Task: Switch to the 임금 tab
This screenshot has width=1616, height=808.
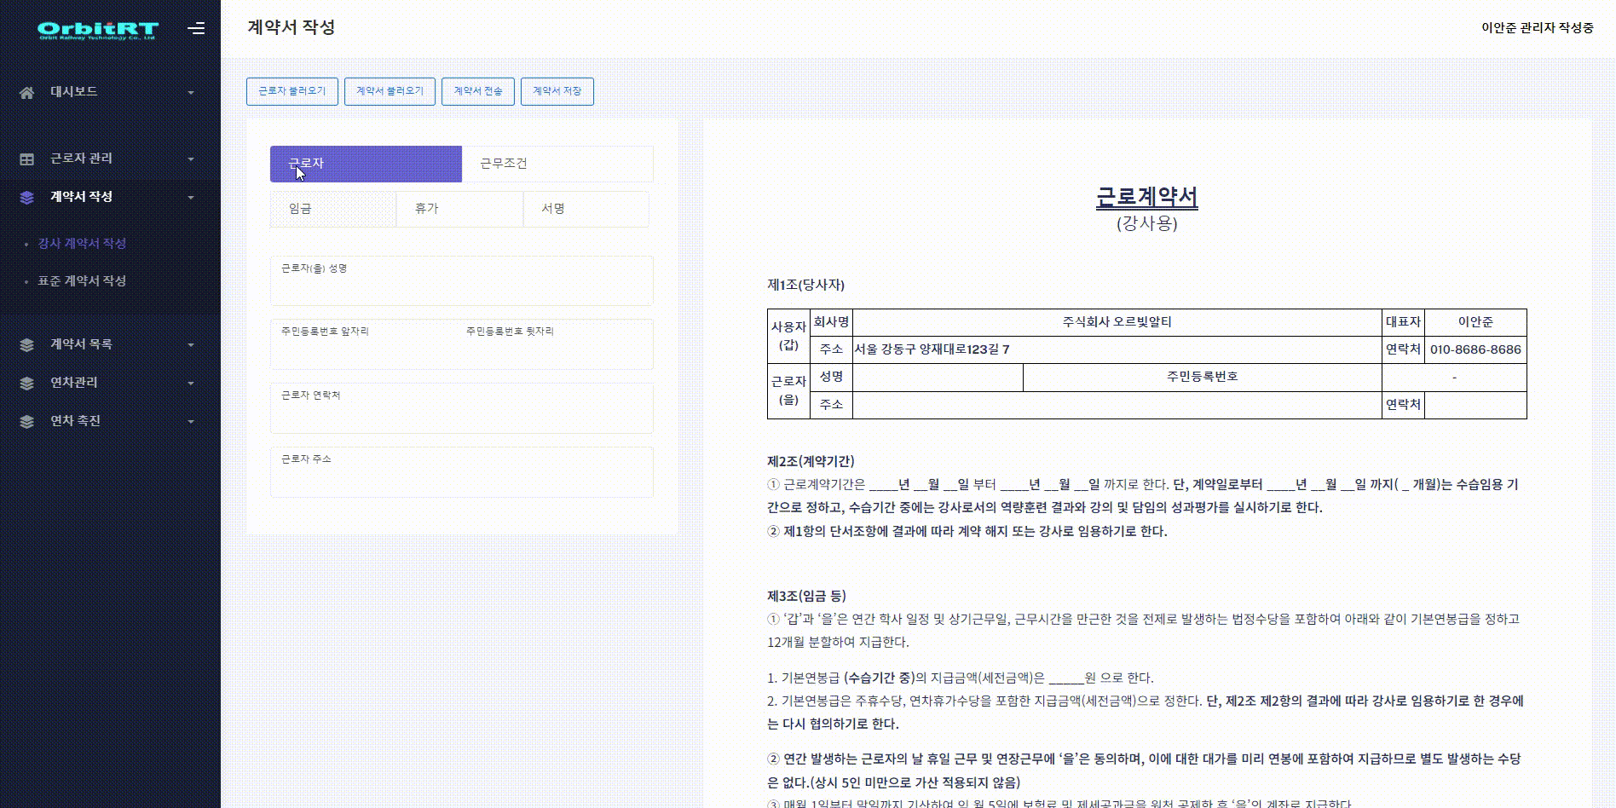Action: (x=333, y=209)
